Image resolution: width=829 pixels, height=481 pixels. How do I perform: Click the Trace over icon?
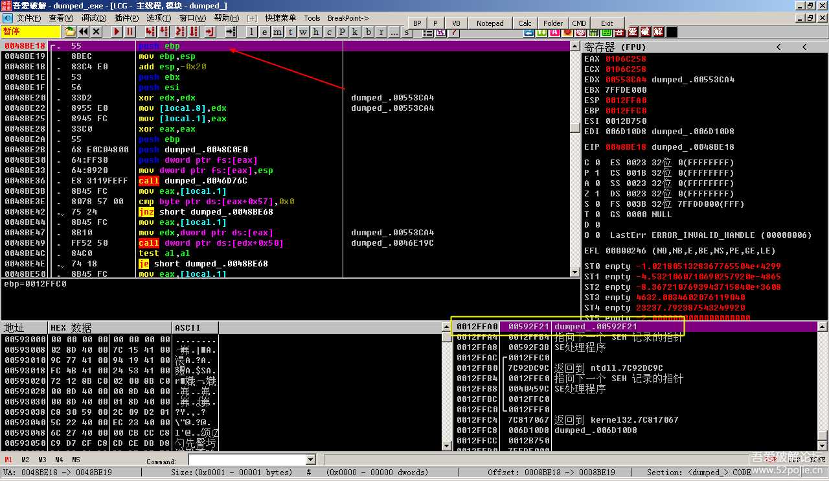(194, 32)
